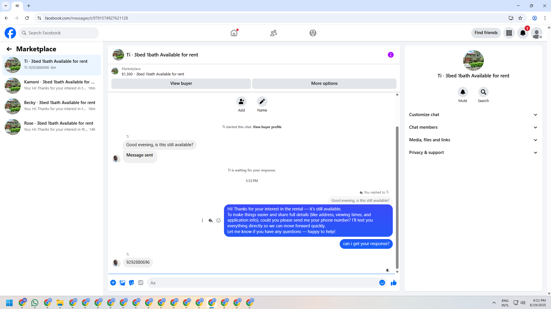Expand the Chat members section
The height and width of the screenshot is (309, 551).
[x=473, y=127]
